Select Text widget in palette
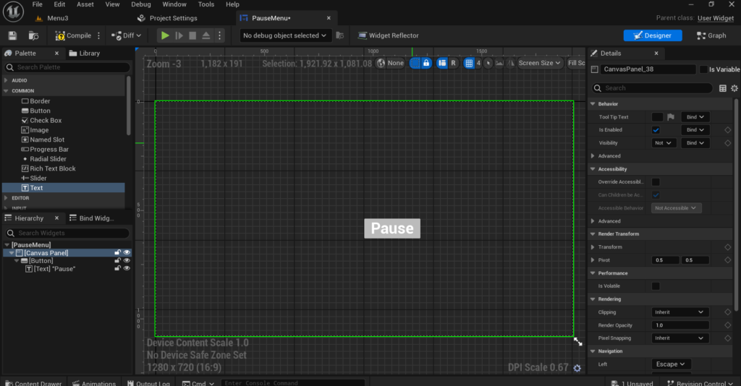741x386 pixels. tap(64, 188)
